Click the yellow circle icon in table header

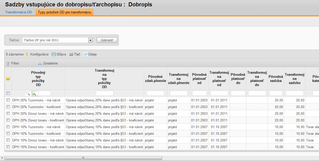pos(8,79)
